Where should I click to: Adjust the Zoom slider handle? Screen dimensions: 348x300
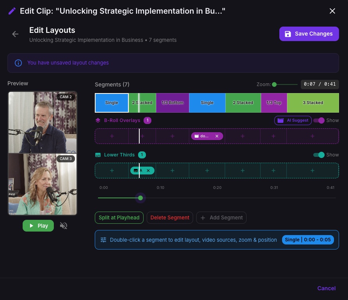(x=274, y=84)
